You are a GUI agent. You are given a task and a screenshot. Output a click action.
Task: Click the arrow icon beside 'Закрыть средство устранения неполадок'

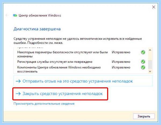[18, 93]
